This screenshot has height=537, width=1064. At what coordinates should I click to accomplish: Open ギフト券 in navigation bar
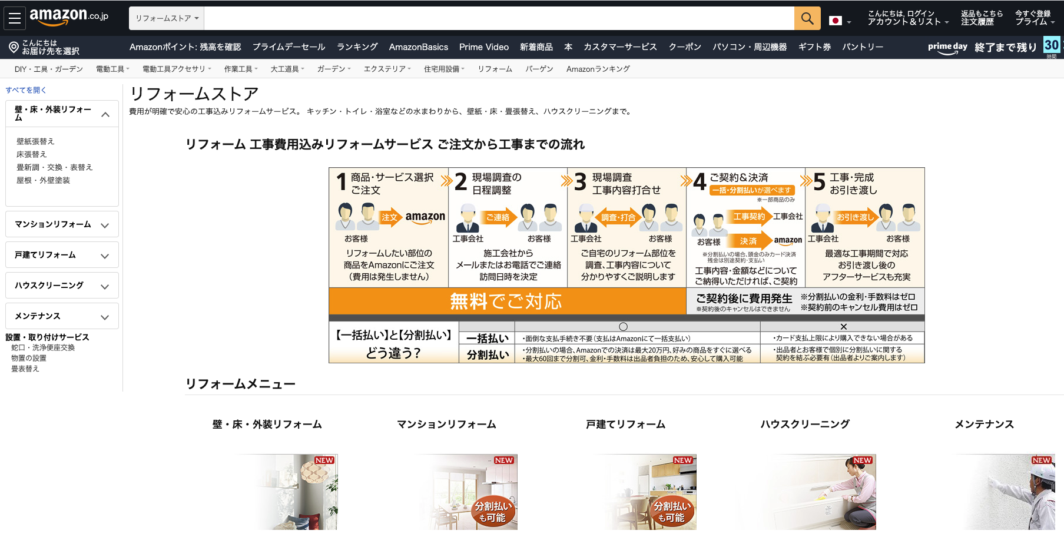pos(814,47)
